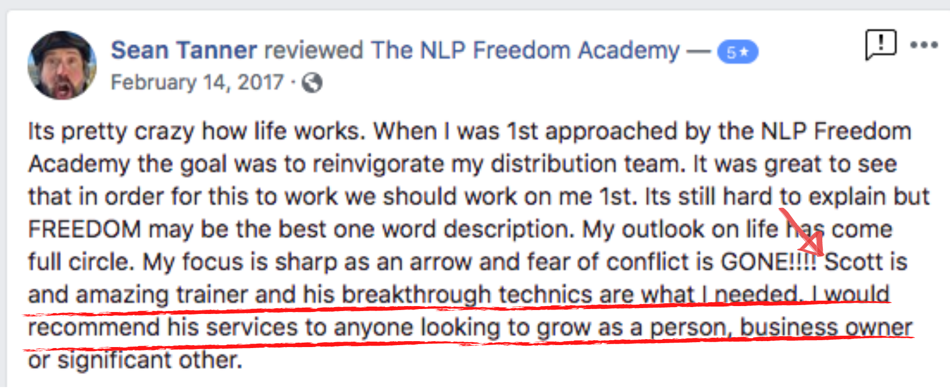Open the Sean Tanner profile name link
The image size is (950, 391).
click(184, 50)
